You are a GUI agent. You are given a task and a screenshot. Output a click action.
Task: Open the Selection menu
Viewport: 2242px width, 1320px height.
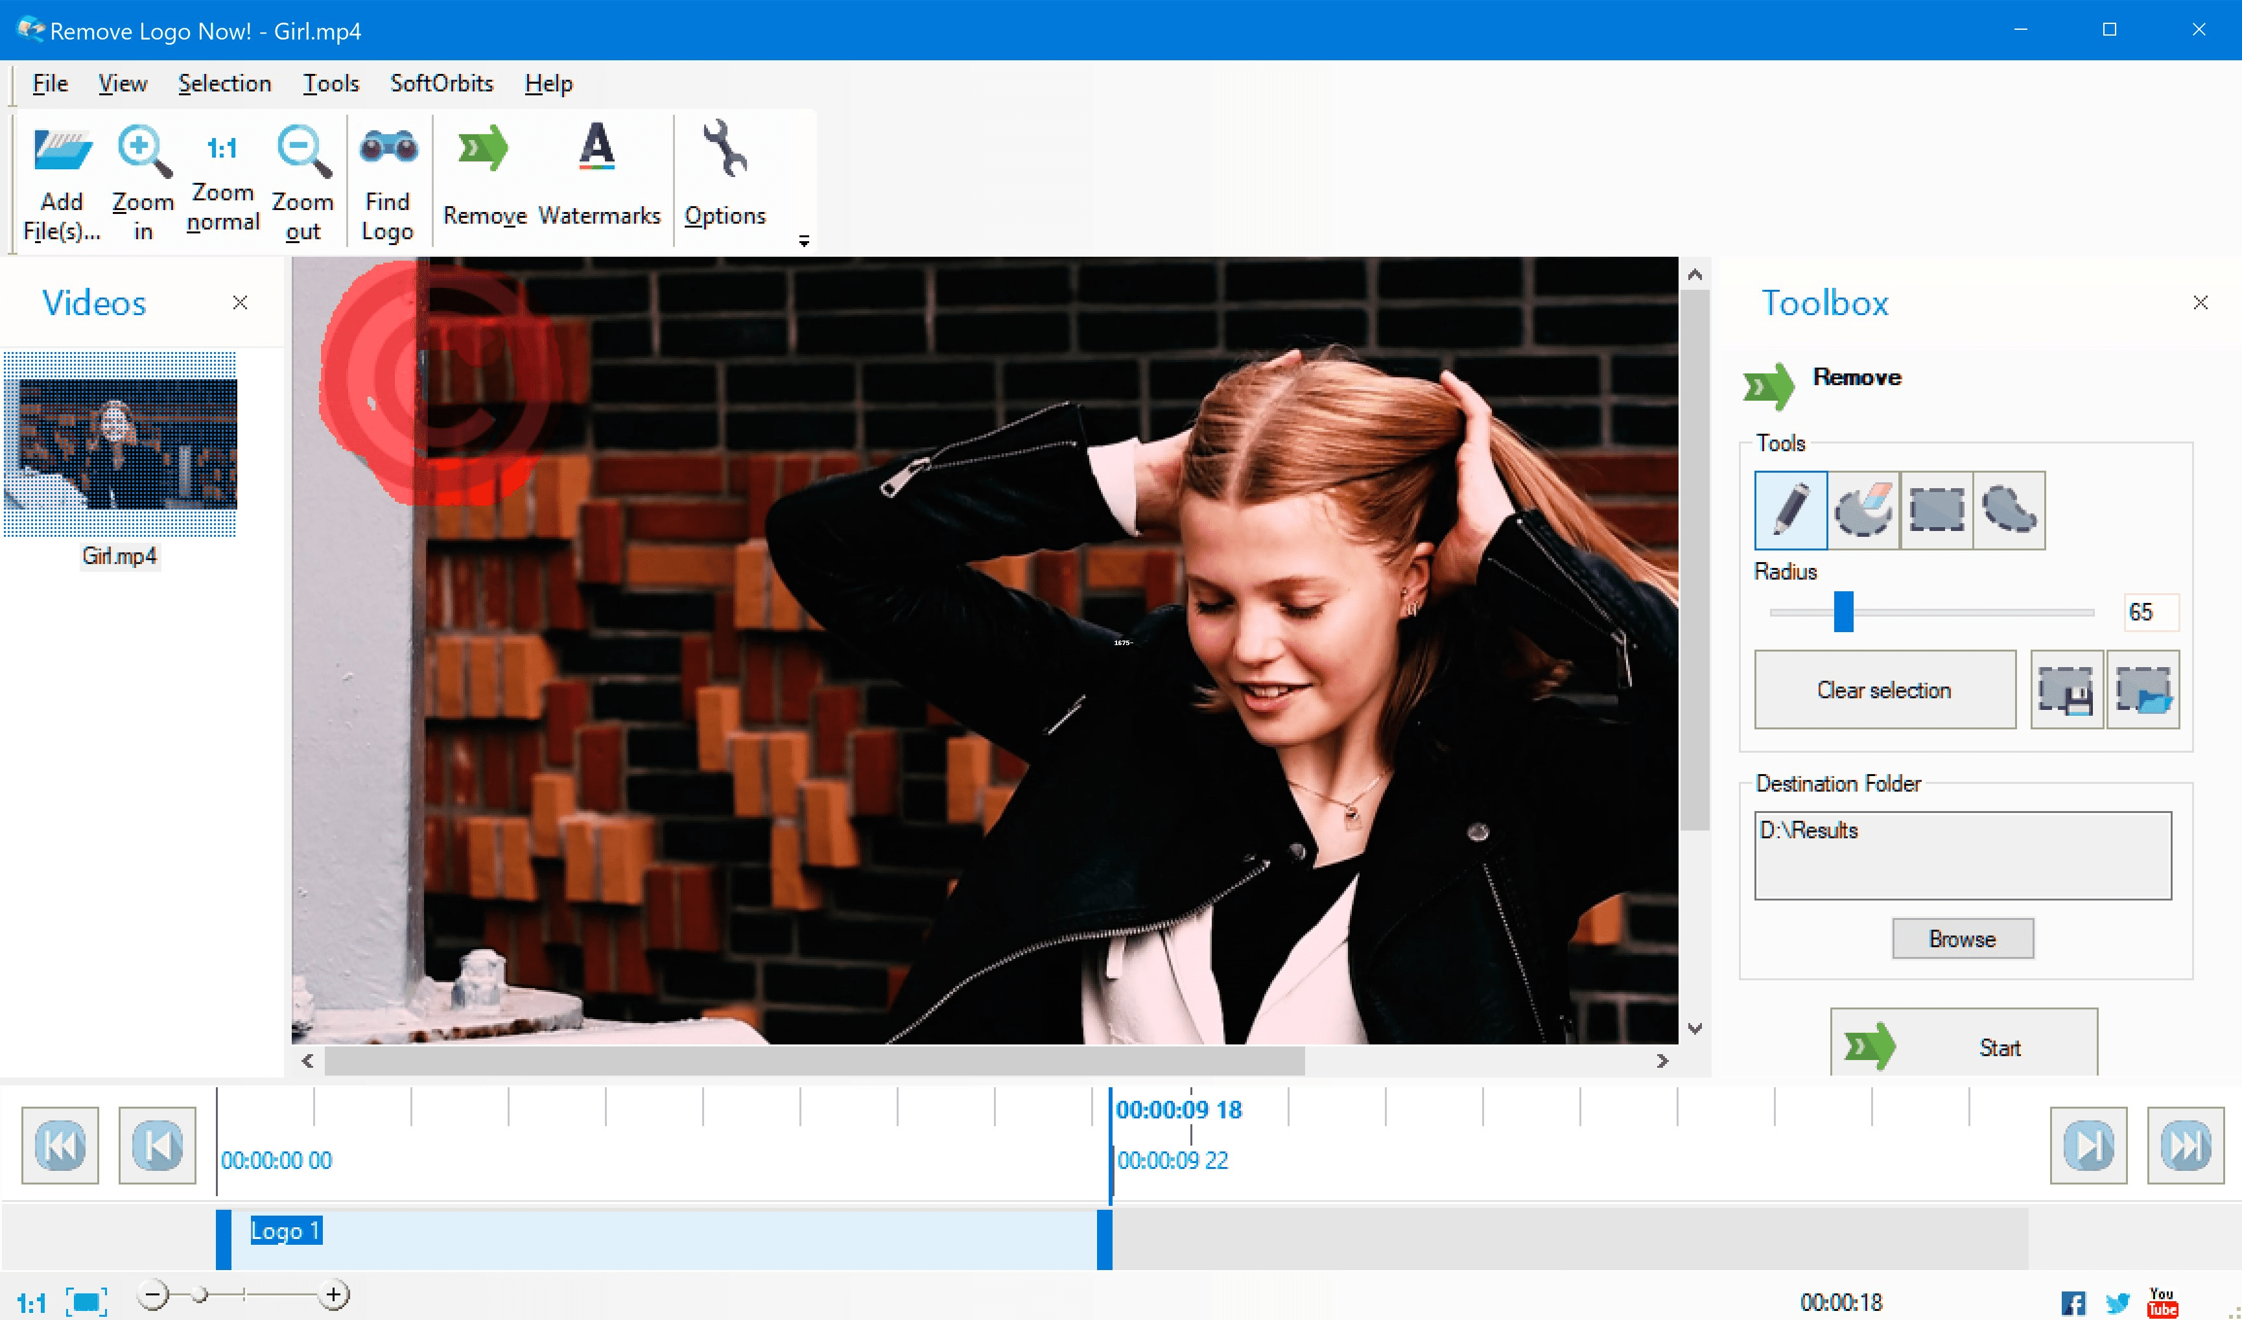(222, 83)
